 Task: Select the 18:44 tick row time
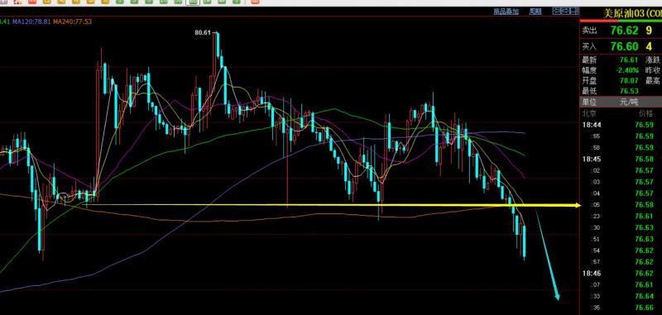coord(592,125)
